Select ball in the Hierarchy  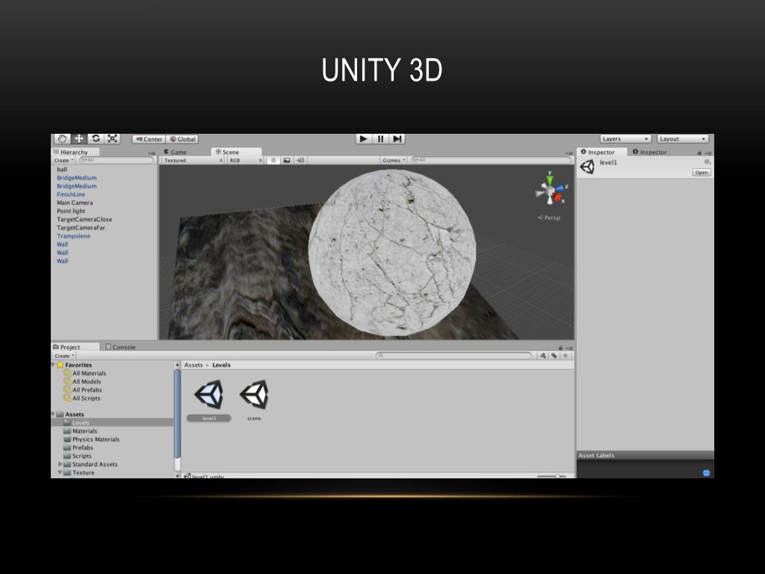[62, 170]
